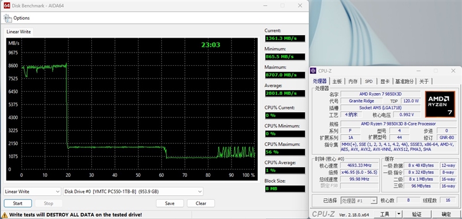Screen dimensions: 462x219
Task: Click the elapsed time 23:03 in graph
Action: [211, 45]
